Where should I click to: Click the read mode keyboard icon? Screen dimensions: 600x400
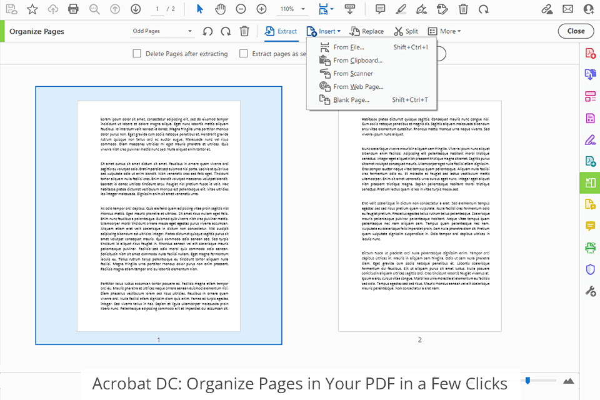click(x=350, y=9)
